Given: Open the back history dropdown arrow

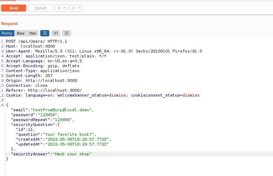Looking at the screenshot, I should (x=65, y=8).
